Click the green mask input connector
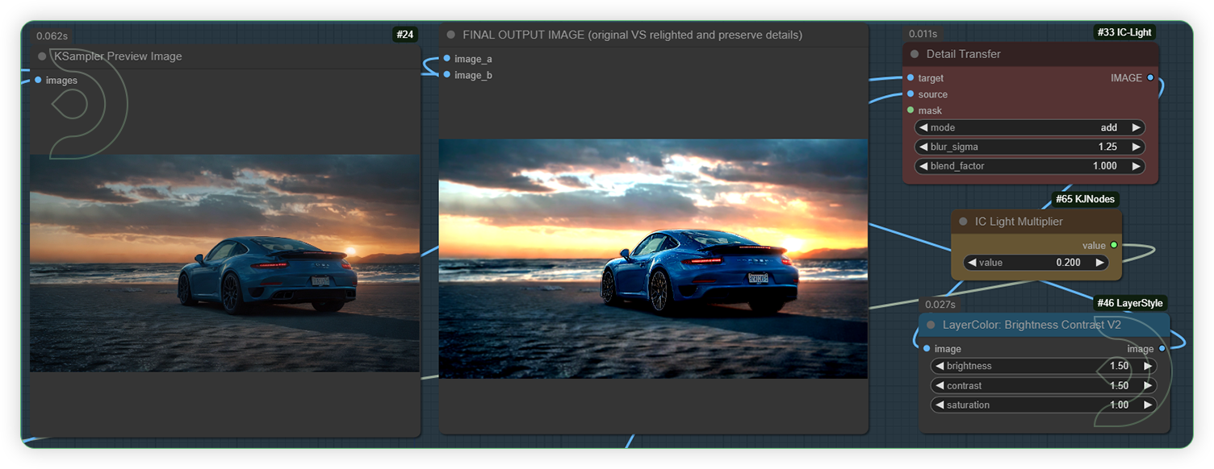The width and height of the screenshot is (1214, 469). tap(910, 110)
